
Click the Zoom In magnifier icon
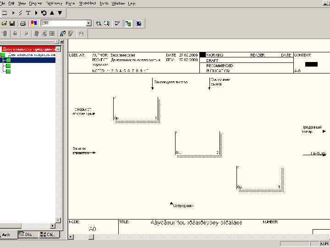99,23
